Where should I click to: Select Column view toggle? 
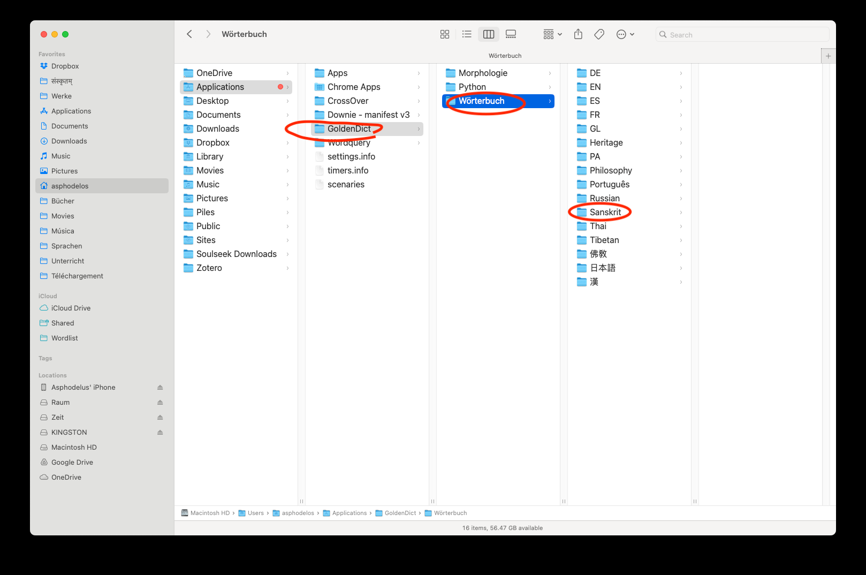tap(489, 34)
